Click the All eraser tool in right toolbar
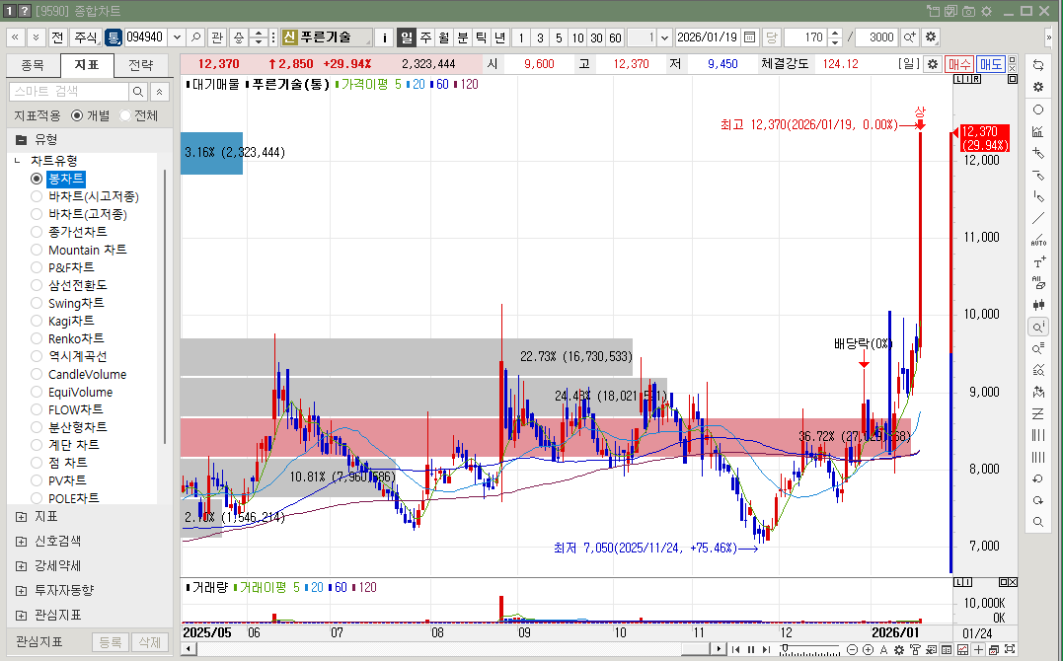Viewport: 1063px width, 661px height. tap(1038, 283)
